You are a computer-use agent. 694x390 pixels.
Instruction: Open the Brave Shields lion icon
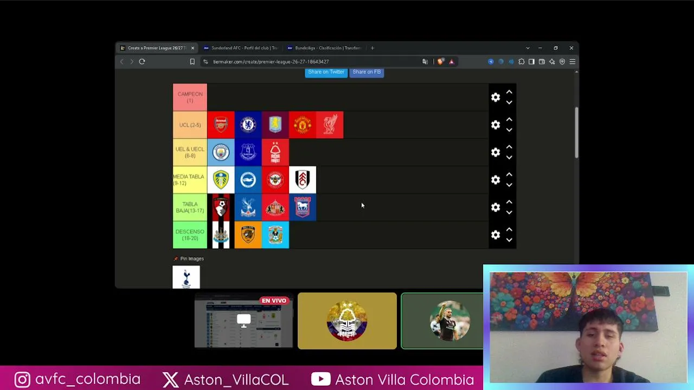click(x=440, y=62)
